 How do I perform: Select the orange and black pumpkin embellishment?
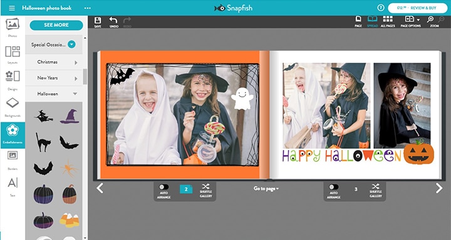tap(70, 194)
